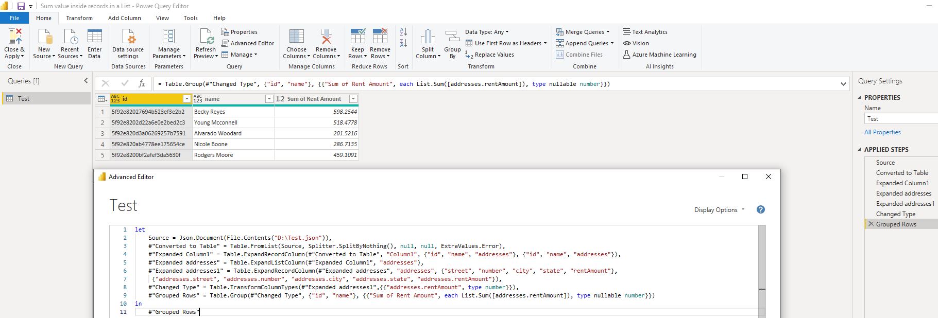The image size is (938, 318).
Task: Click Enter Data icon
Action: tap(95, 37)
